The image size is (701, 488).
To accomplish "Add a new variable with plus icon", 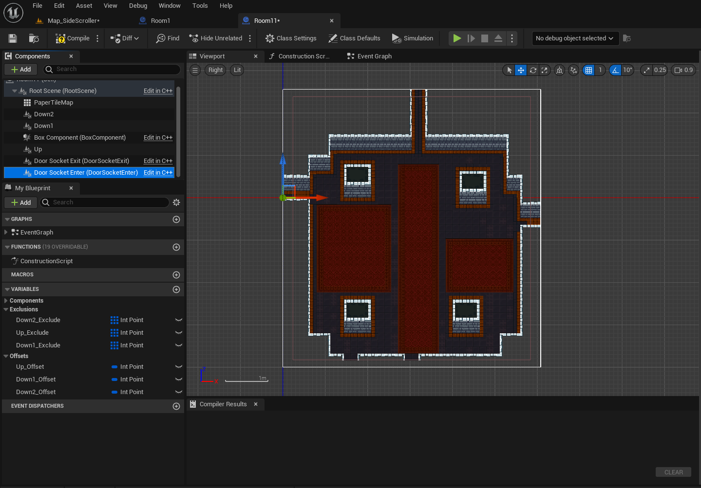I will point(176,289).
